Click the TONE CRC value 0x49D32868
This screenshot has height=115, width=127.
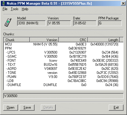click(77, 73)
